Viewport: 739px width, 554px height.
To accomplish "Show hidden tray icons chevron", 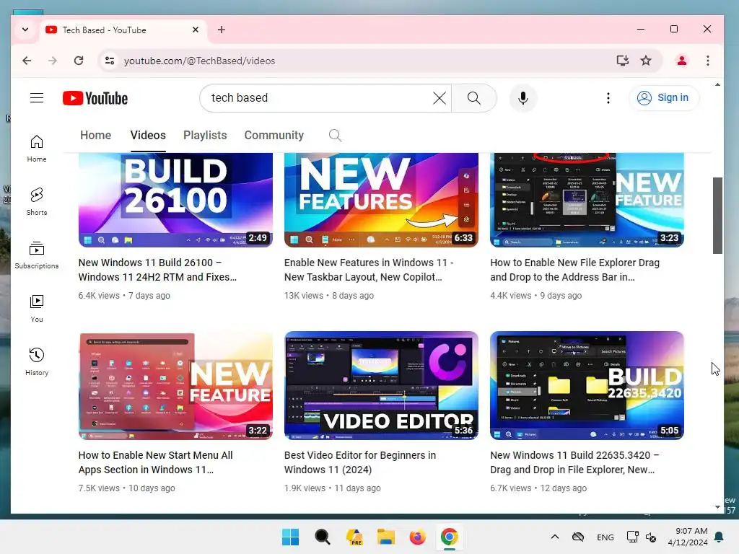I will click(x=555, y=537).
